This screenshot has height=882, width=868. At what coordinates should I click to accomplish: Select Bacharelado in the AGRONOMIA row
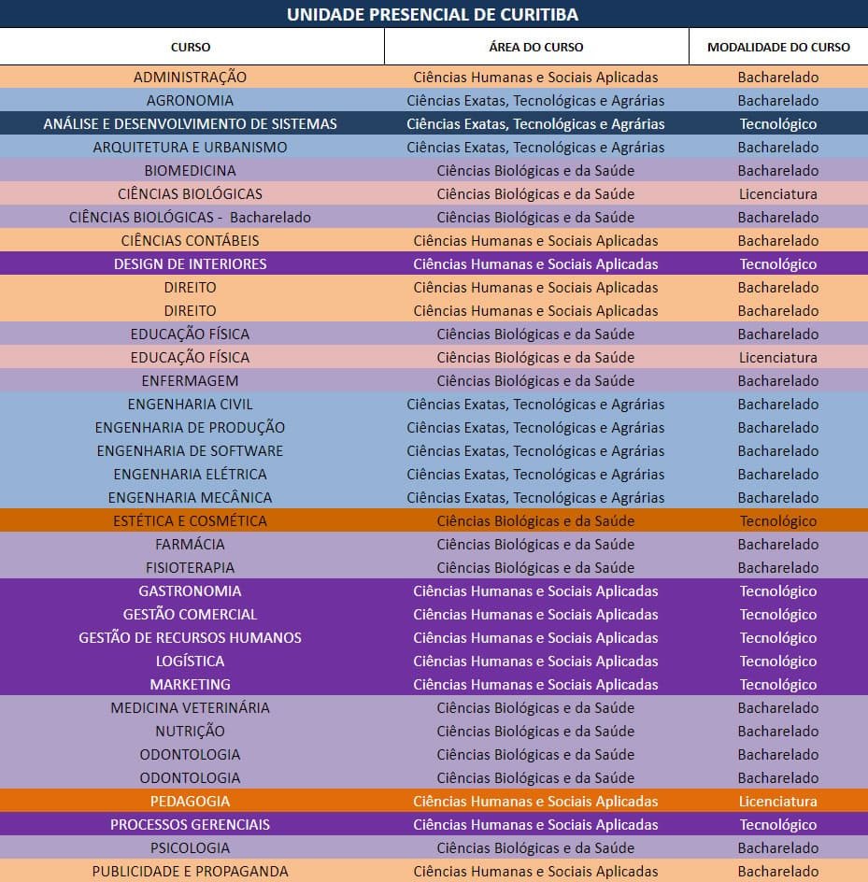(778, 101)
